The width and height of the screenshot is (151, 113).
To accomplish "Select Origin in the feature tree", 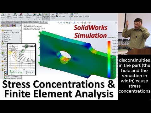I will (x=6, y=41).
